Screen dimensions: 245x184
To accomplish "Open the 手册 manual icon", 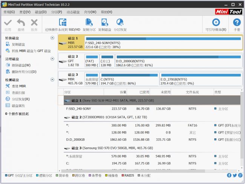I will 237,23.
